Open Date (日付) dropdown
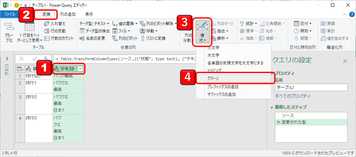Viewport: 356px width, 157px height. (303, 24)
